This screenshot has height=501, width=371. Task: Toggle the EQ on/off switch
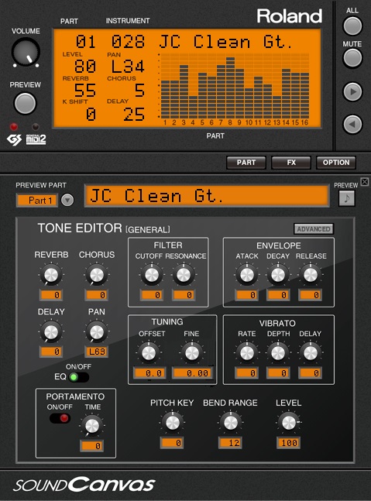(x=78, y=377)
